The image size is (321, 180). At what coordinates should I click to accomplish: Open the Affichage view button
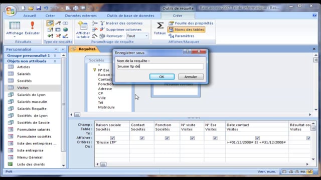coord(15,28)
